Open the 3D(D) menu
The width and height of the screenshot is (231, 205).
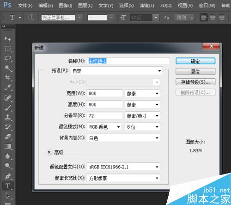[166, 6]
